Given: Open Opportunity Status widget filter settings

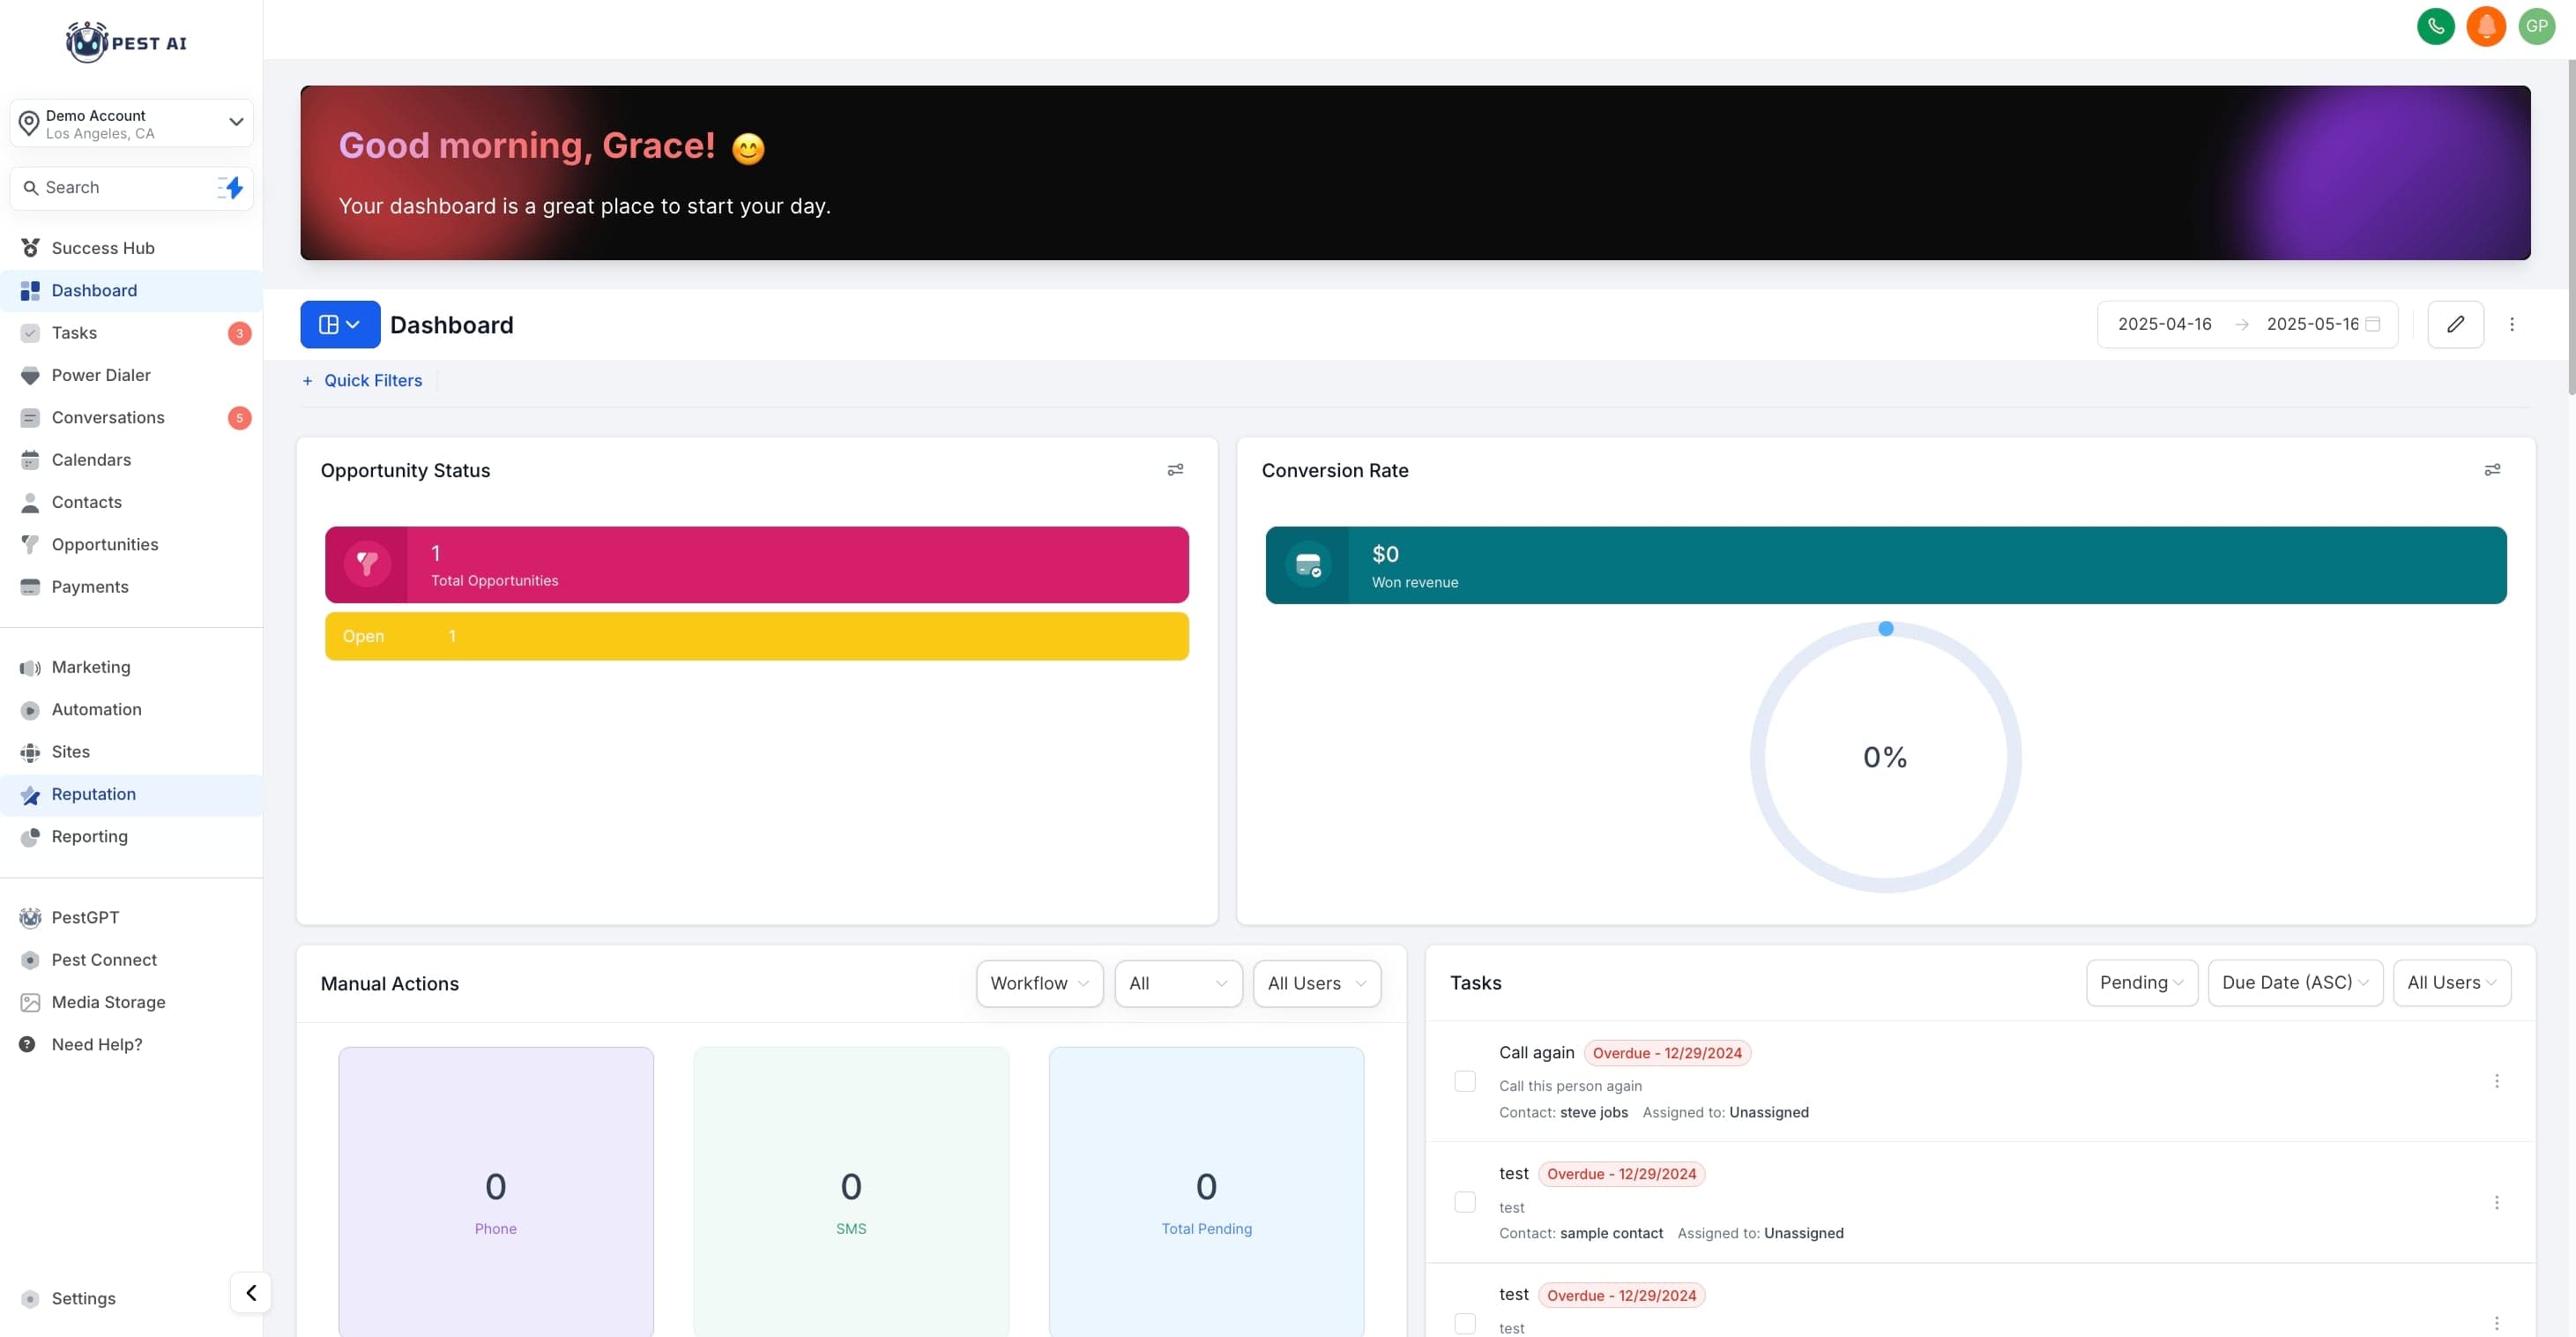Looking at the screenshot, I should point(1175,469).
